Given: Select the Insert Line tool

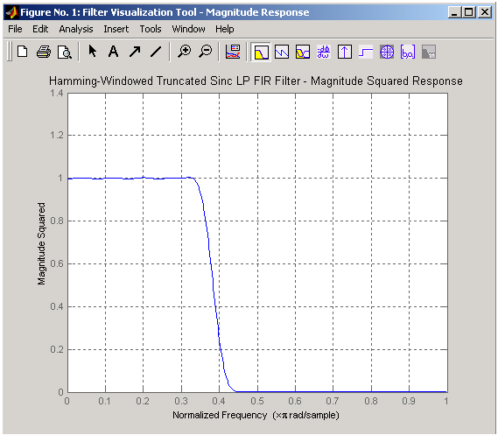Looking at the screenshot, I should tap(156, 52).
